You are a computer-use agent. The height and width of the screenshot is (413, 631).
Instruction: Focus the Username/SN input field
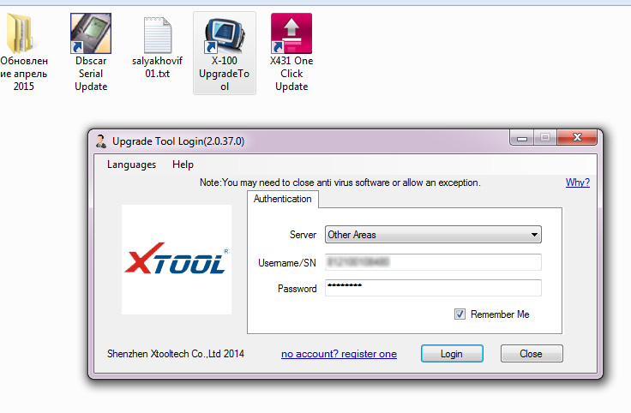pos(433,262)
